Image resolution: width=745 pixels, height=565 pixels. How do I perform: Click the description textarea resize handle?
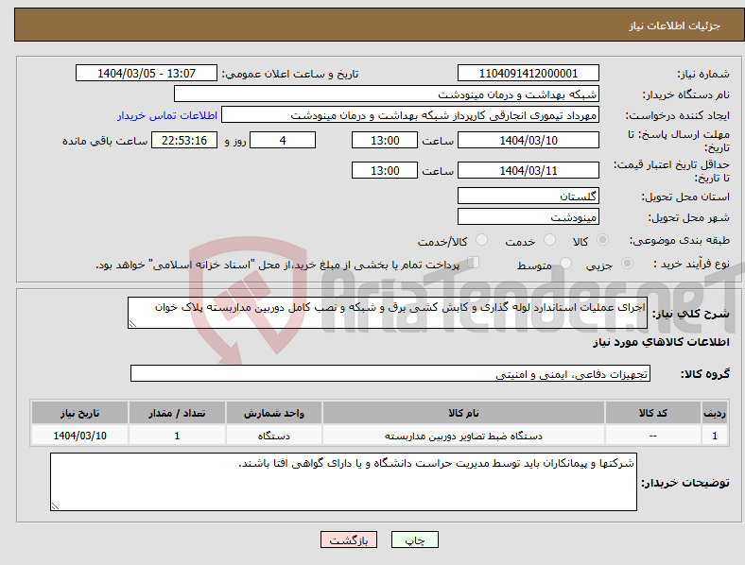coord(132,324)
